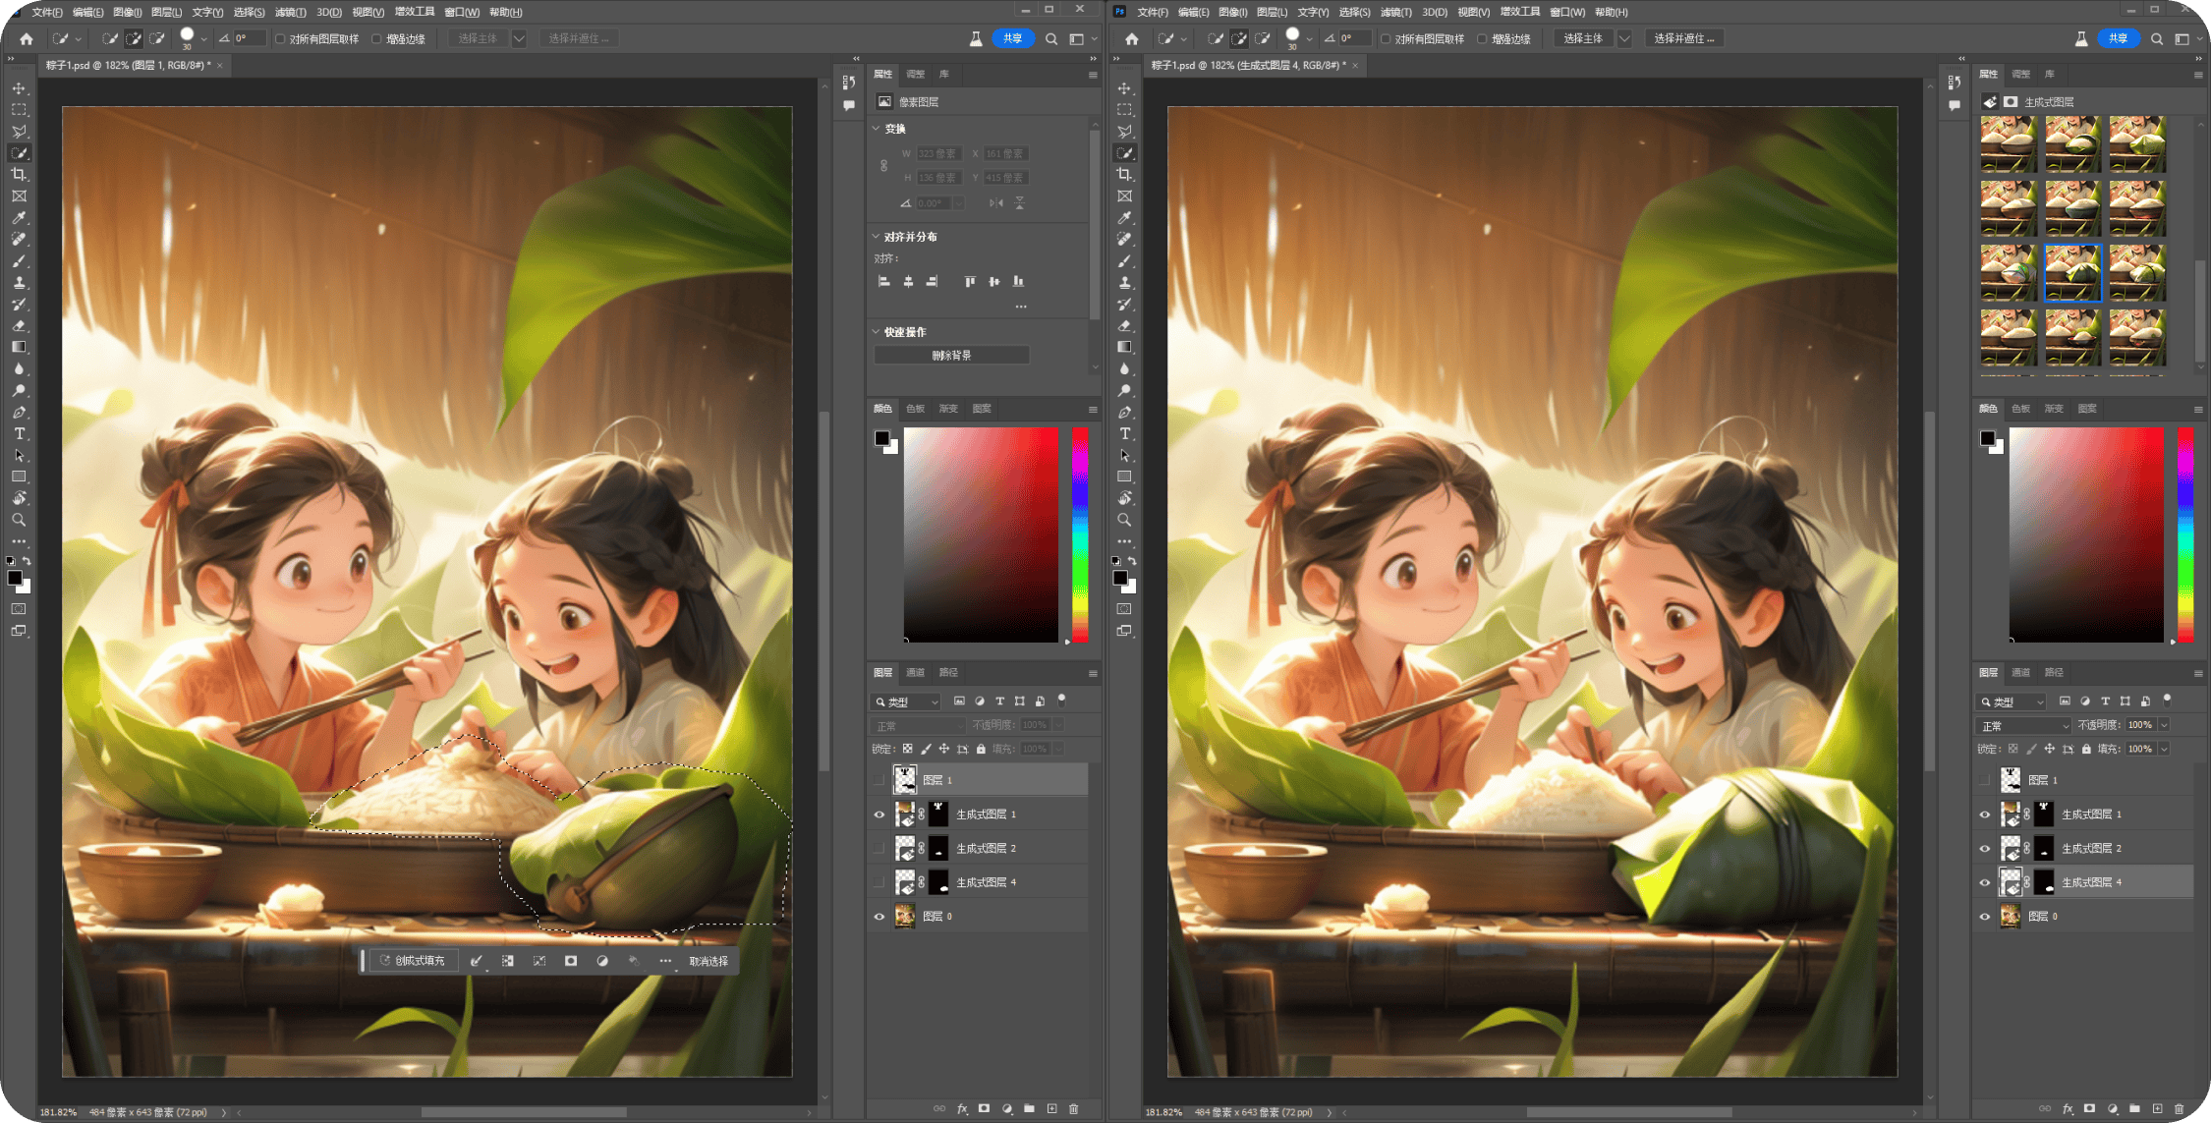The image size is (2211, 1123).
Task: Open the 文件 menu in left window
Action: pos(45,12)
